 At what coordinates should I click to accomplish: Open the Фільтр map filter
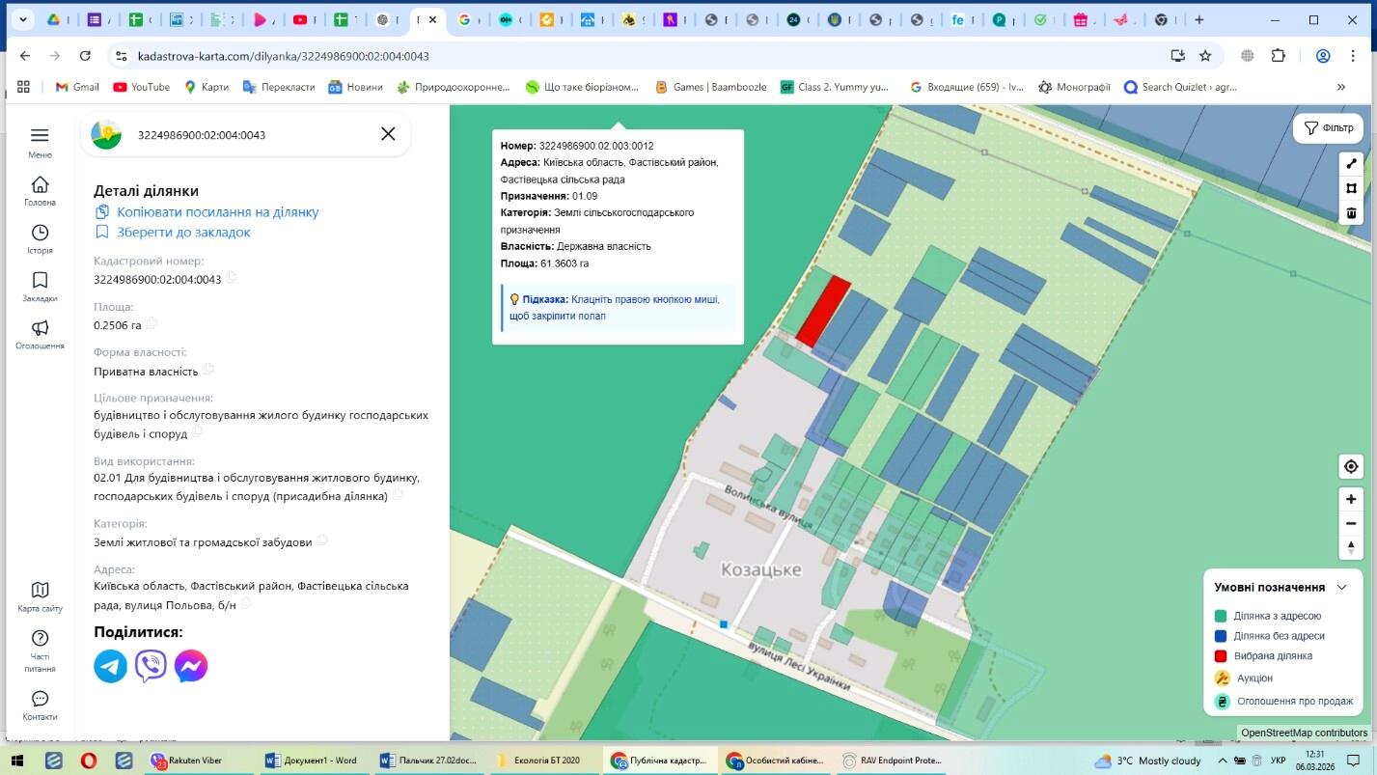point(1328,128)
